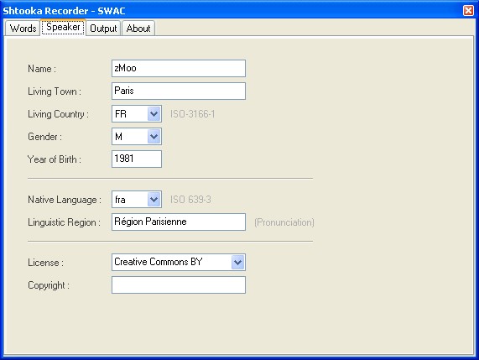Open the Output tab

pyautogui.click(x=103, y=29)
